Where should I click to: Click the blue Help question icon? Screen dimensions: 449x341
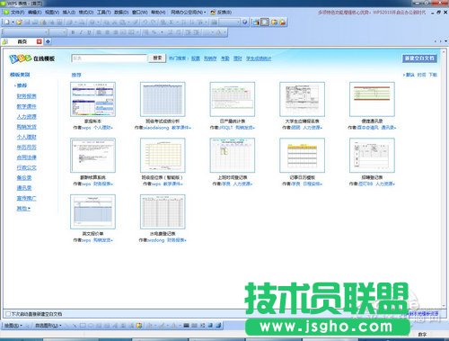tap(245, 22)
